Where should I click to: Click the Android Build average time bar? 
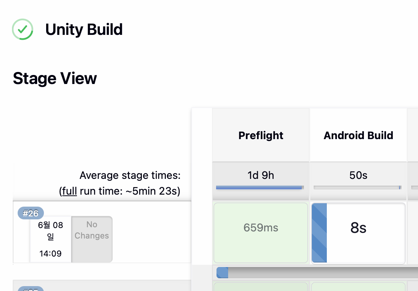[x=358, y=187]
